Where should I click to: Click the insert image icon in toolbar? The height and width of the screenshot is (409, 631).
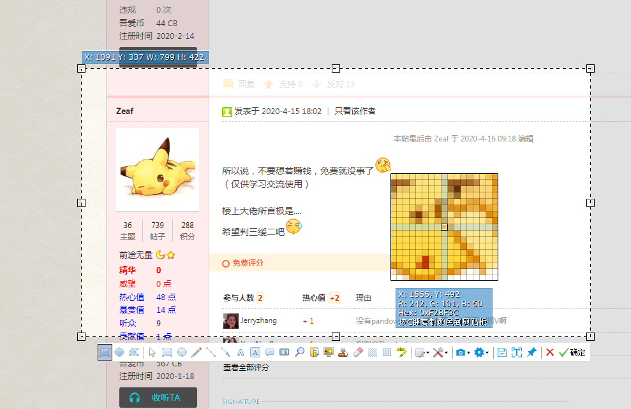[329, 352]
